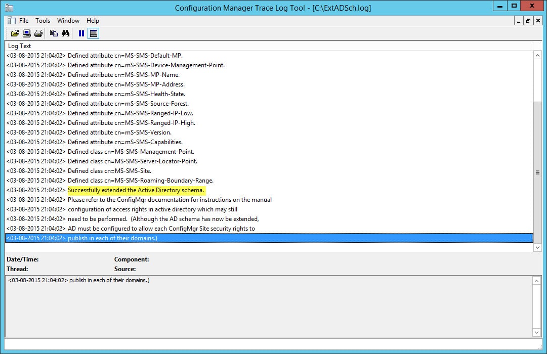Select line 'configuration of access rights in active directory'

[x=269, y=209]
